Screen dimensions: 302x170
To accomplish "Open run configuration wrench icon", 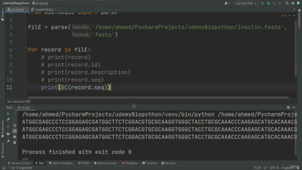I will click(x=8, y=119).
